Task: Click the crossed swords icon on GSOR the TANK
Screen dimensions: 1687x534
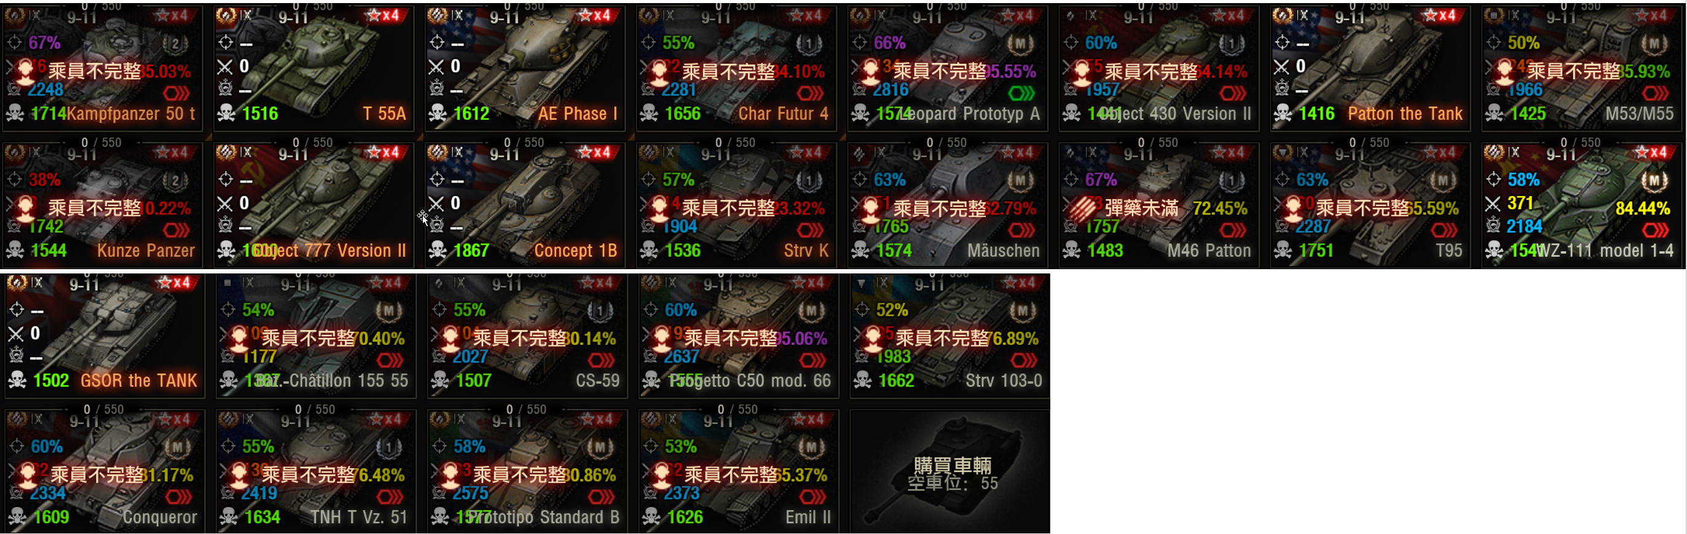Action: click(x=16, y=334)
